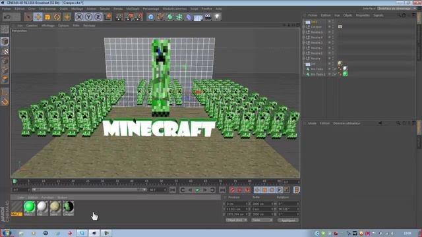Play the animation forward

[198, 190]
